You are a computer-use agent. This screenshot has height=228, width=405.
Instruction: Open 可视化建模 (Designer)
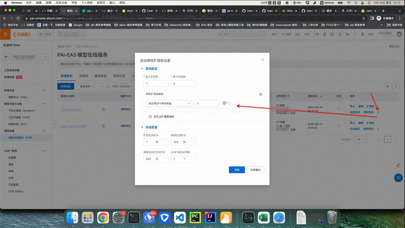point(22,111)
